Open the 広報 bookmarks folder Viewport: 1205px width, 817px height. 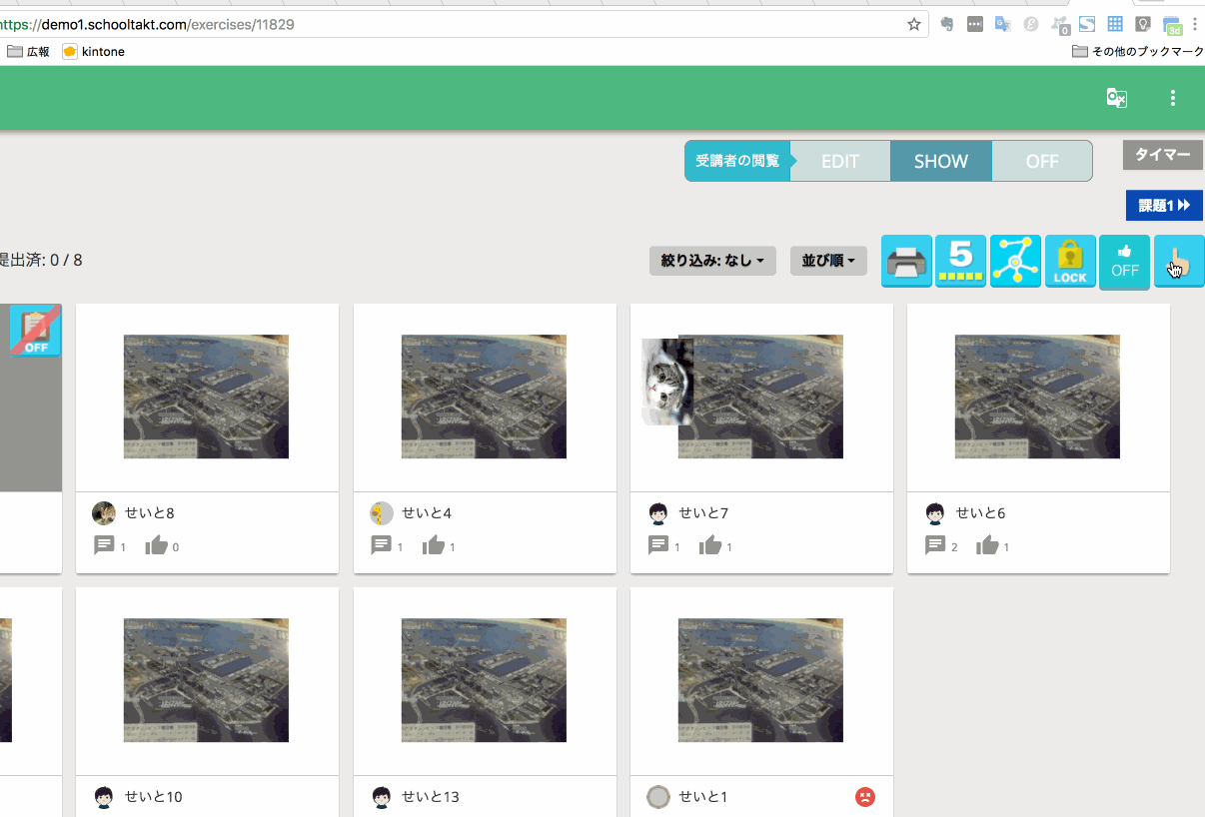[29, 51]
